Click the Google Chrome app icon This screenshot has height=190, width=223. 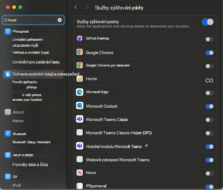pos(80,52)
